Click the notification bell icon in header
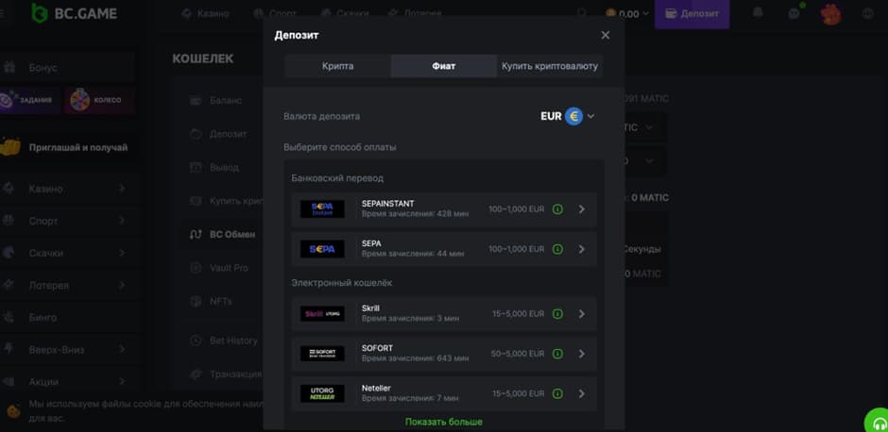The image size is (888, 432). [758, 13]
